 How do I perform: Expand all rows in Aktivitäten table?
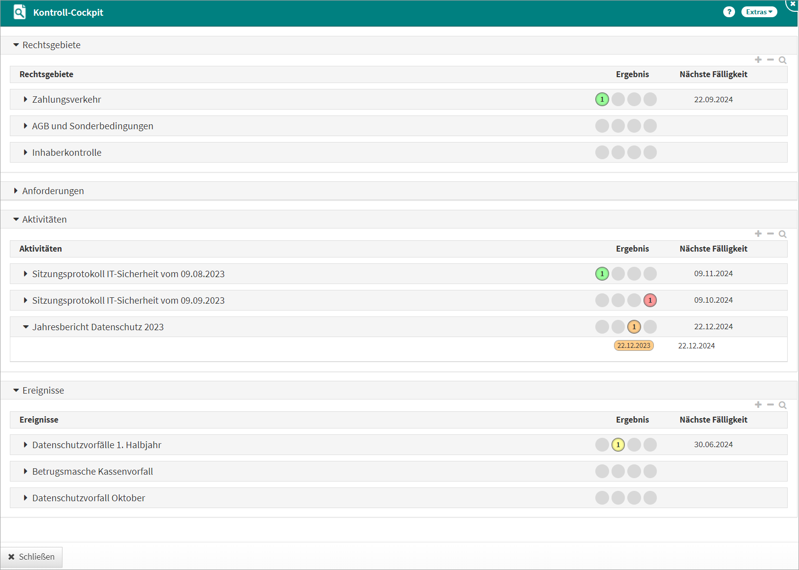(758, 234)
